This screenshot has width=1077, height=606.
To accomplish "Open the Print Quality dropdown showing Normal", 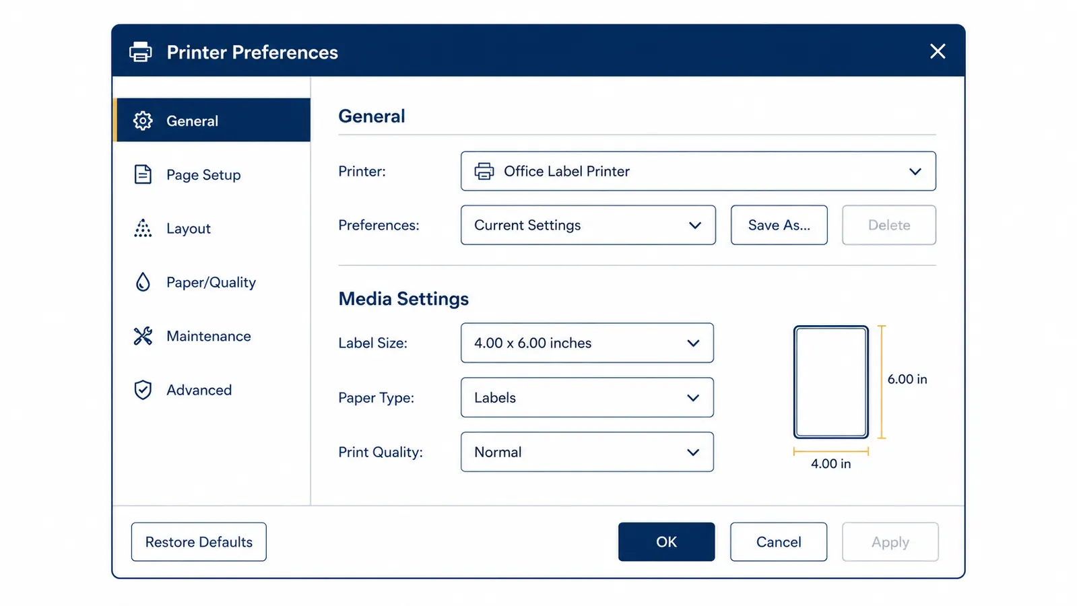I will coord(587,452).
